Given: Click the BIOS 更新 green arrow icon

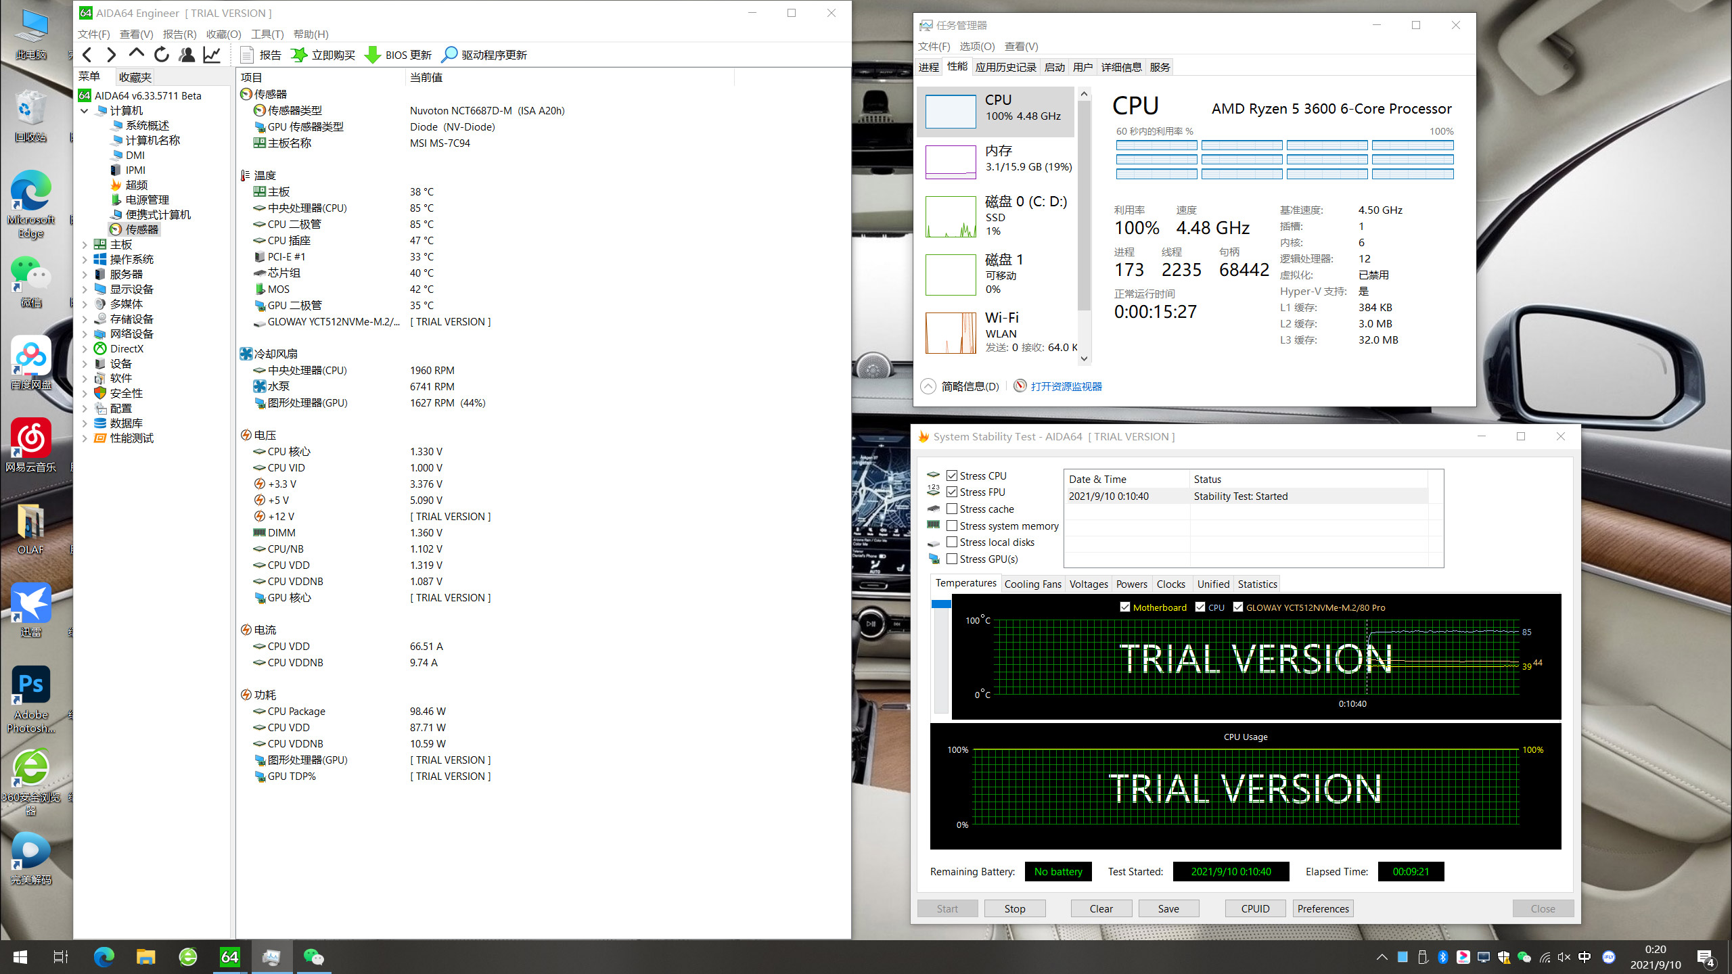Looking at the screenshot, I should [372, 55].
